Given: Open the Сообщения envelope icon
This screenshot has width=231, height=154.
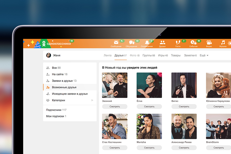Looking at the screenshot, I should 116,42.
